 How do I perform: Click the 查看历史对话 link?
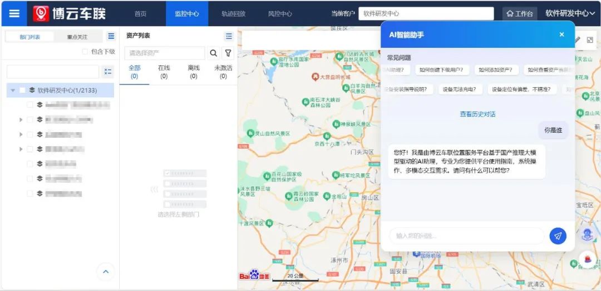[477, 114]
